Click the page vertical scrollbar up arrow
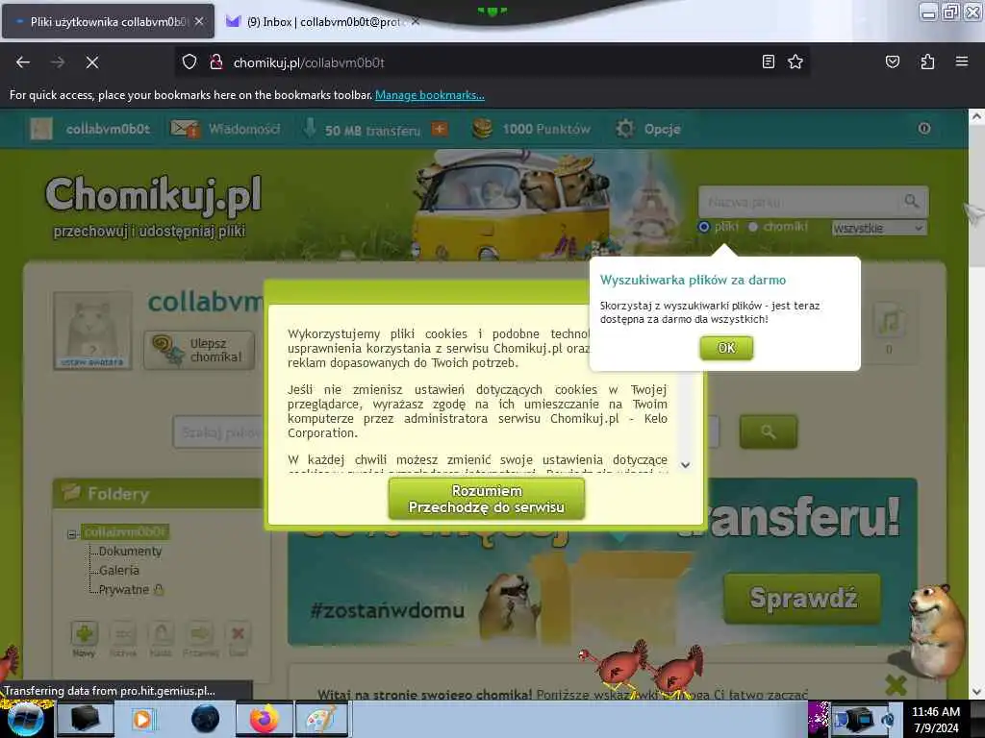The width and height of the screenshot is (985, 738). coord(976,116)
